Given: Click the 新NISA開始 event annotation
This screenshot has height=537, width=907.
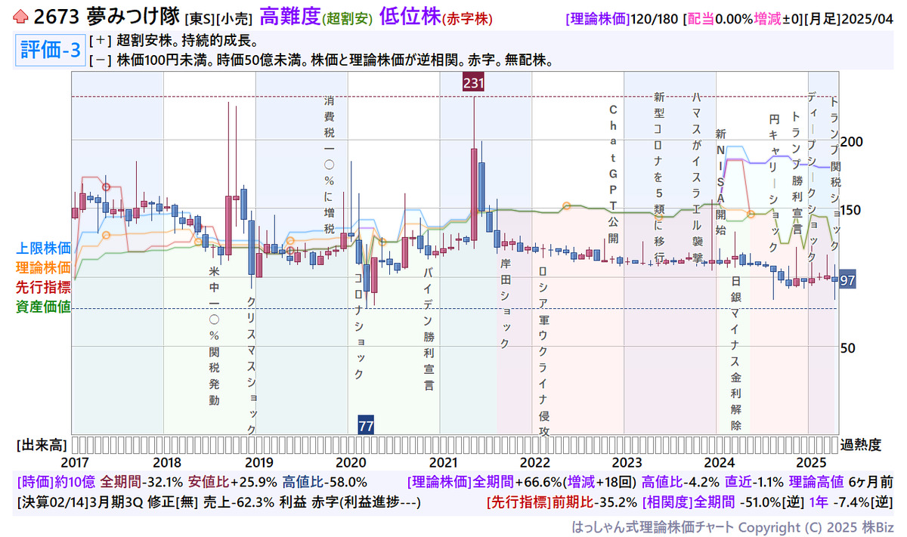Looking at the screenshot, I should point(720,183).
